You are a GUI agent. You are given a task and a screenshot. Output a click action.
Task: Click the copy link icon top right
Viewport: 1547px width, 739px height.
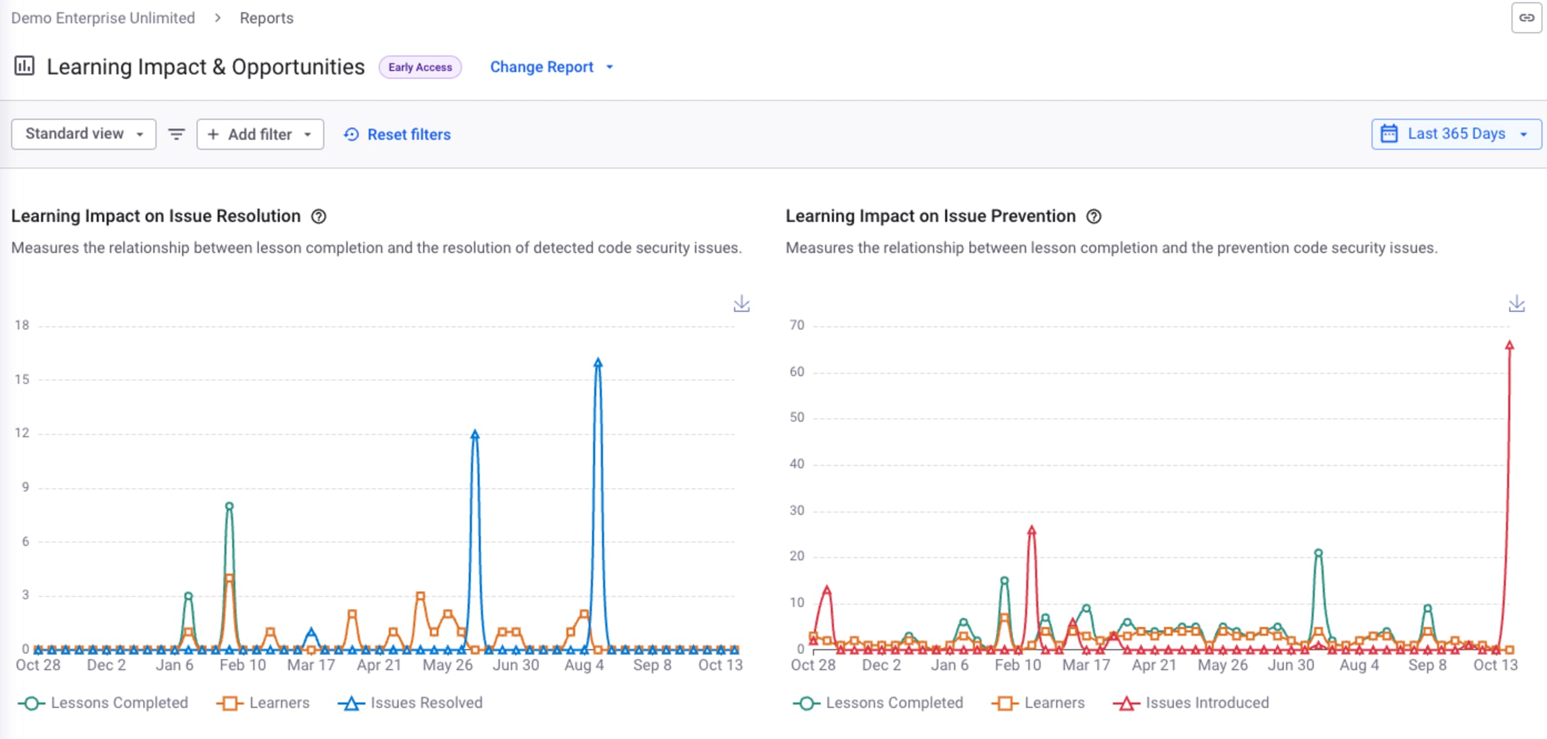click(x=1527, y=18)
